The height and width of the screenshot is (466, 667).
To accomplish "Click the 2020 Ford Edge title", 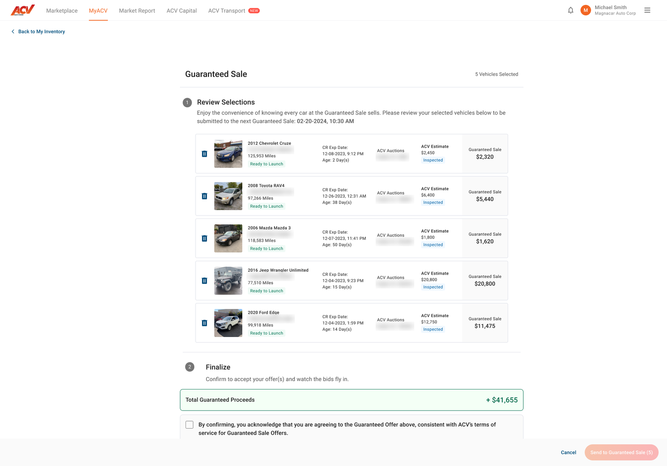I will coord(263,312).
